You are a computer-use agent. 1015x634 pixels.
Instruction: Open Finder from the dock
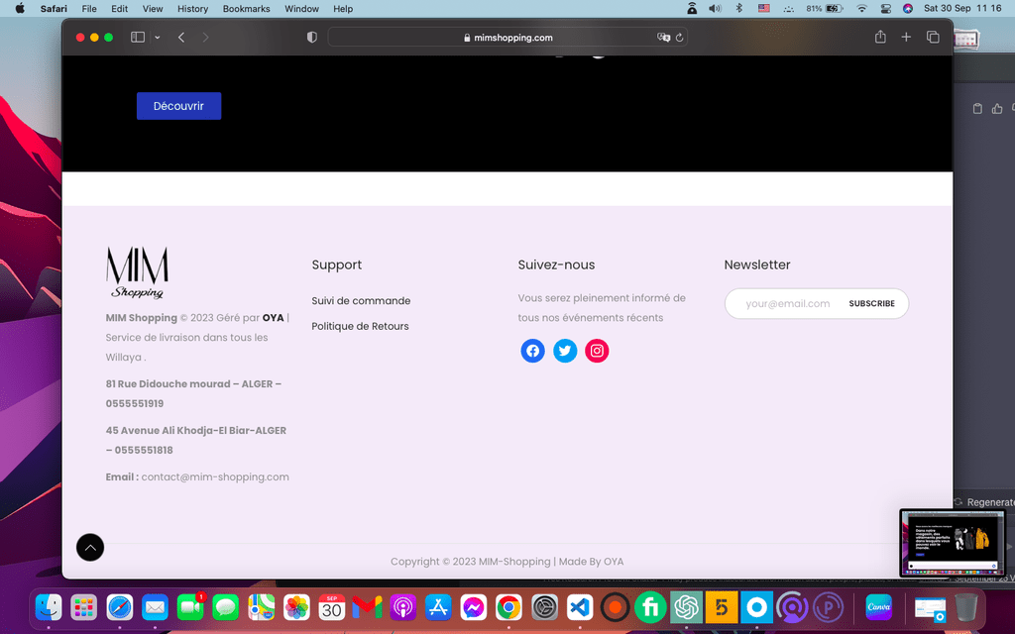click(x=49, y=607)
